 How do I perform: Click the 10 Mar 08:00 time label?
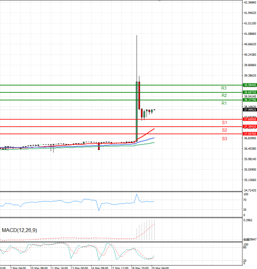point(39,268)
